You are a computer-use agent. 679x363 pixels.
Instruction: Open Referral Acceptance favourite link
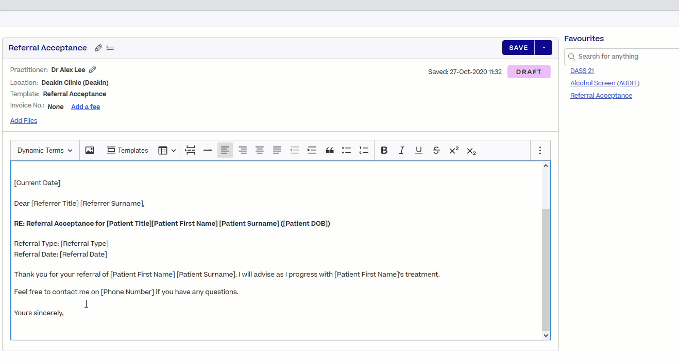point(601,96)
